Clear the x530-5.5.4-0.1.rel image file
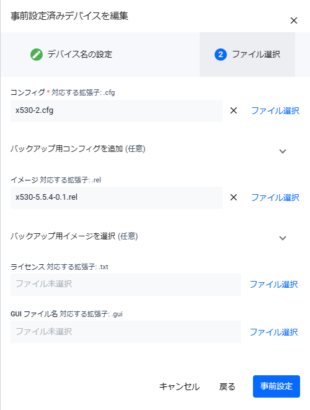The height and width of the screenshot is (410, 310). pos(233,197)
